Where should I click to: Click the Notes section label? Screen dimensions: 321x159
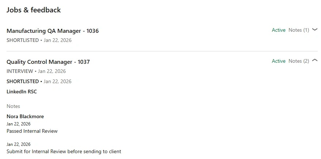tap(13, 106)
